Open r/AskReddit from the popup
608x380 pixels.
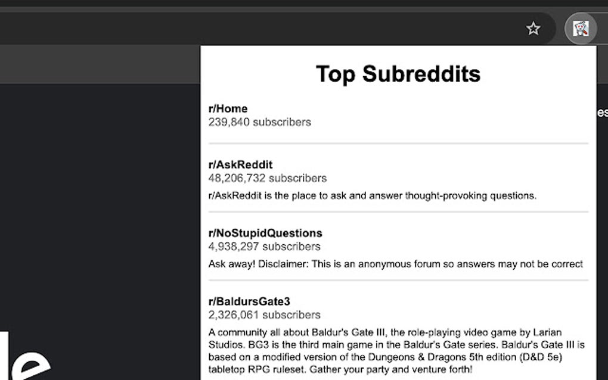coord(240,164)
